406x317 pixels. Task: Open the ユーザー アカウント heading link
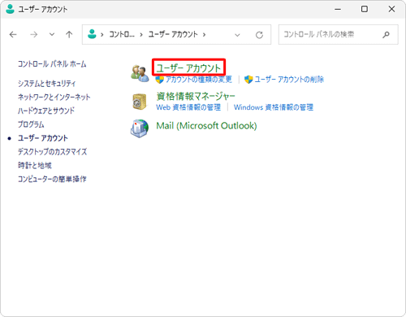[188, 67]
